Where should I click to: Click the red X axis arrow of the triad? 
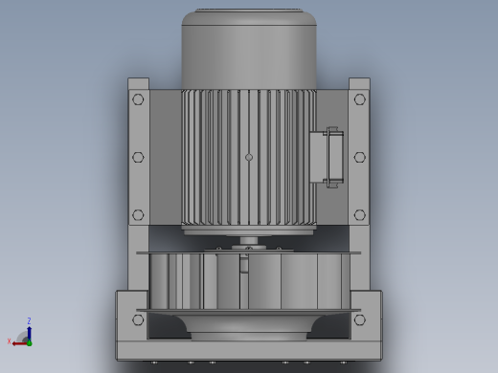pyautogui.click(x=19, y=343)
